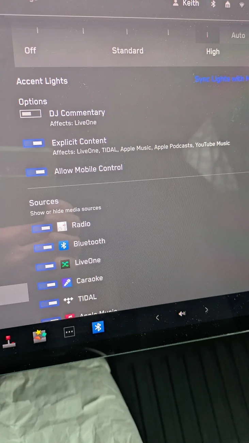Tap the TIDAL logo icon
The height and width of the screenshot is (443, 249).
coord(68,301)
